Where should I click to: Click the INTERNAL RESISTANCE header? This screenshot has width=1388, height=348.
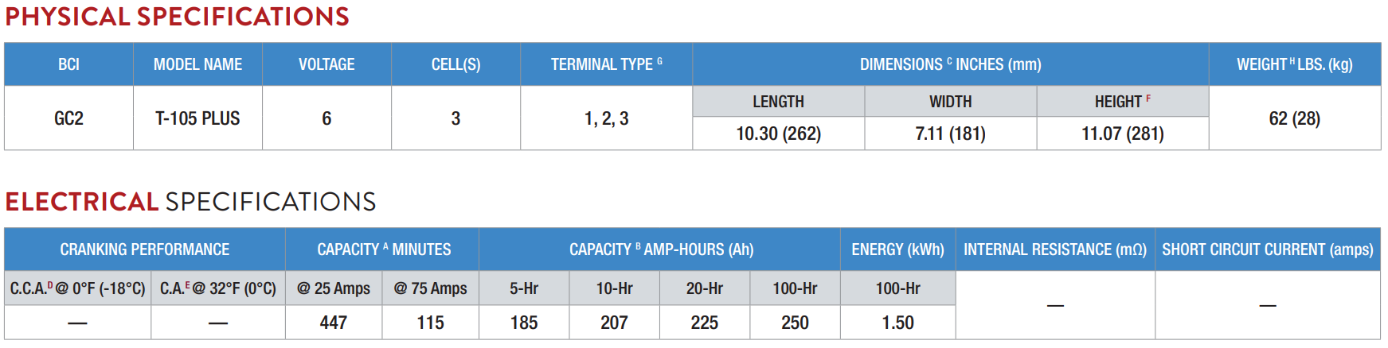click(1055, 249)
